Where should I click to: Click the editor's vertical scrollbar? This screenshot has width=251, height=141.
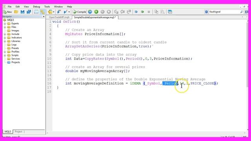pos(247,54)
